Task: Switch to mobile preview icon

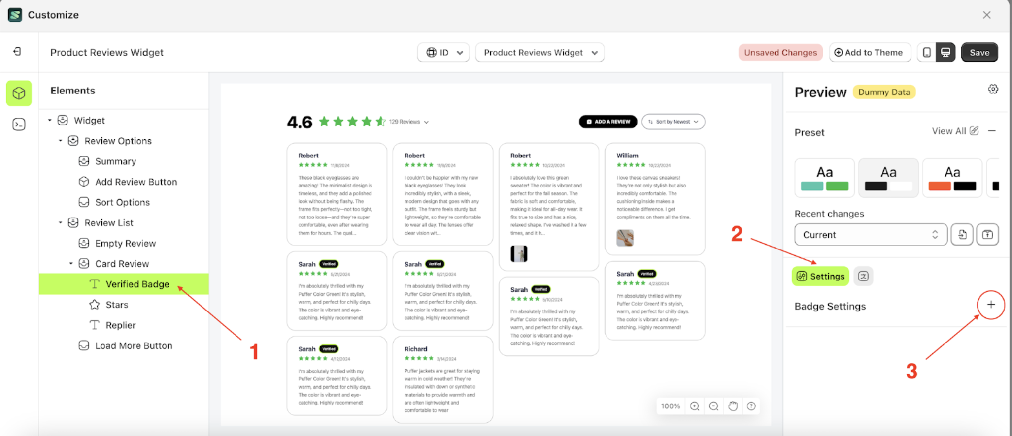Action: point(927,52)
